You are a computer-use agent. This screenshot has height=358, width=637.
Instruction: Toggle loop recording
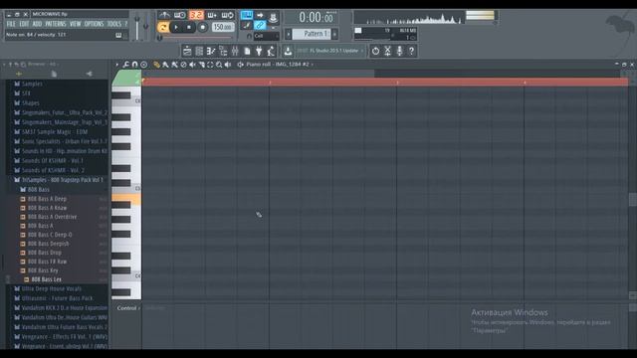click(228, 16)
